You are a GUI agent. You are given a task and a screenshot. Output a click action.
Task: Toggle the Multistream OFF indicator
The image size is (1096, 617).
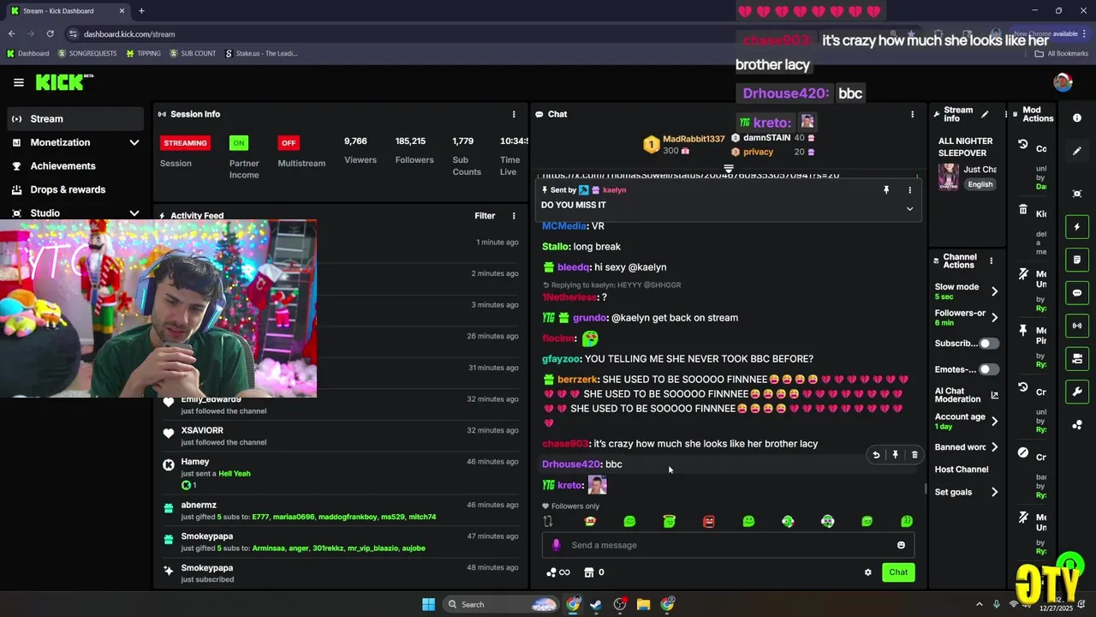click(289, 143)
